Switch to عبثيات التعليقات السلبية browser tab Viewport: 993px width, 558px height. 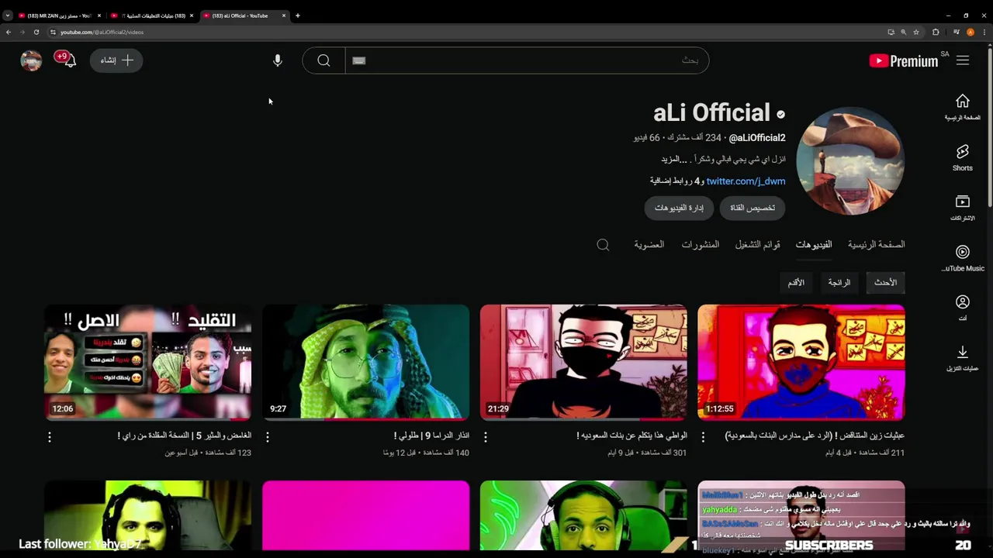point(151,15)
